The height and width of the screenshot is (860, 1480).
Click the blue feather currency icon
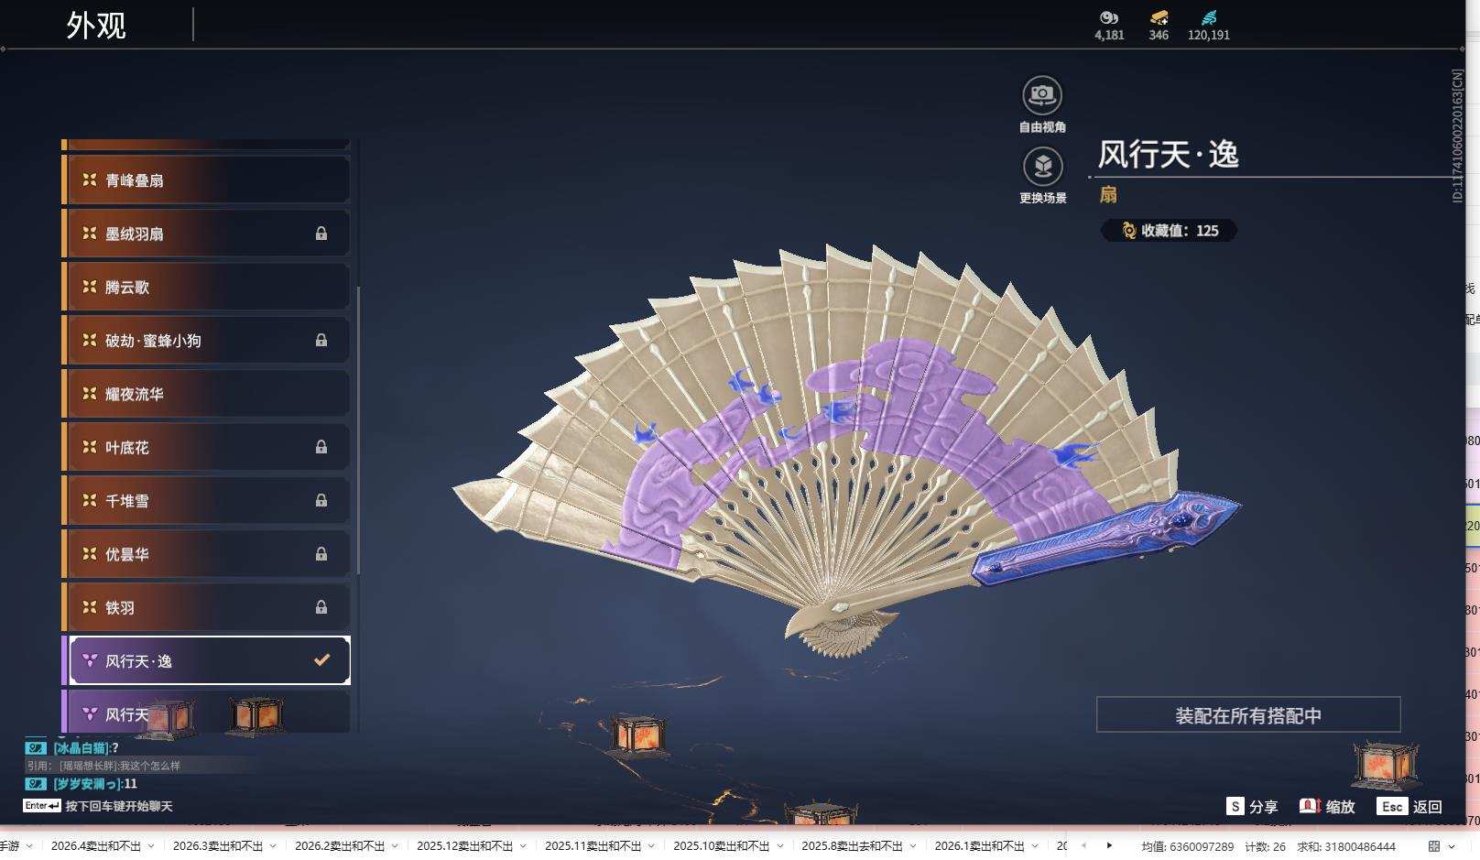coord(1209,17)
